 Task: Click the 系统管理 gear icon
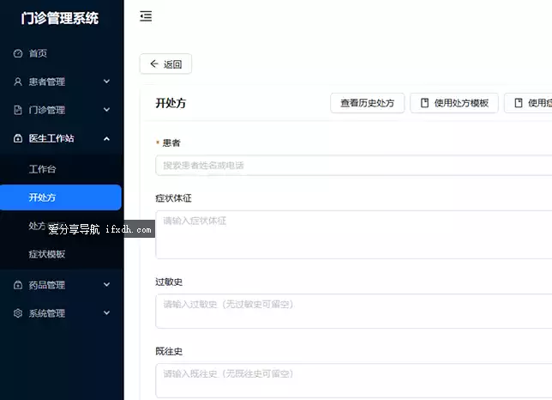click(18, 313)
